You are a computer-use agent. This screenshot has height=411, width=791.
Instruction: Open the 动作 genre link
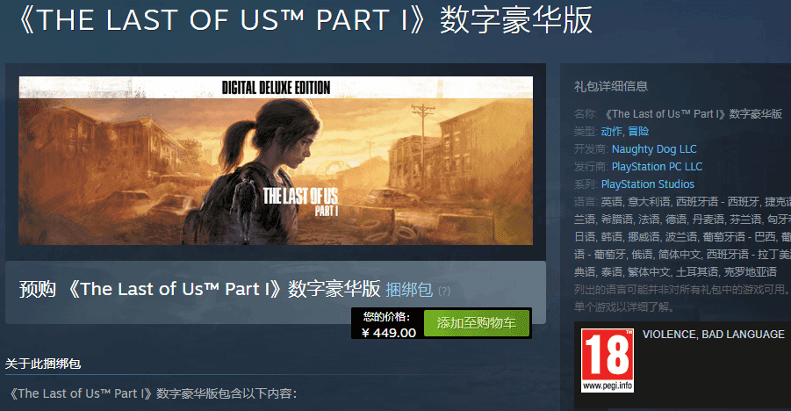click(611, 131)
